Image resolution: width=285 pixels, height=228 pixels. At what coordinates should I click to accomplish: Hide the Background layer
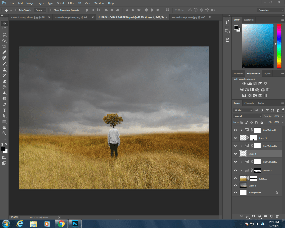tap(235, 193)
